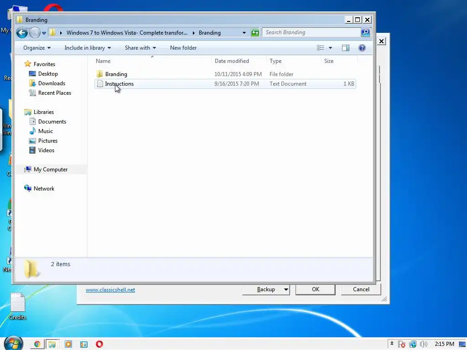Image resolution: width=467 pixels, height=350 pixels.
Task: Select My Computer in the navigation pane
Action: coord(51,170)
